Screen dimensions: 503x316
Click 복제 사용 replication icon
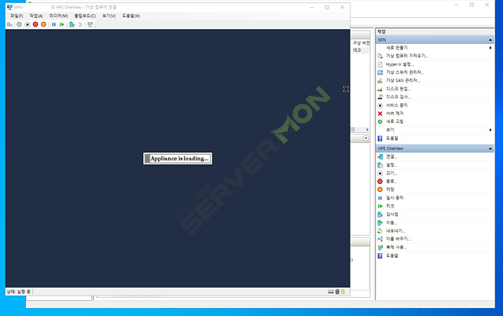pyautogui.click(x=380, y=248)
